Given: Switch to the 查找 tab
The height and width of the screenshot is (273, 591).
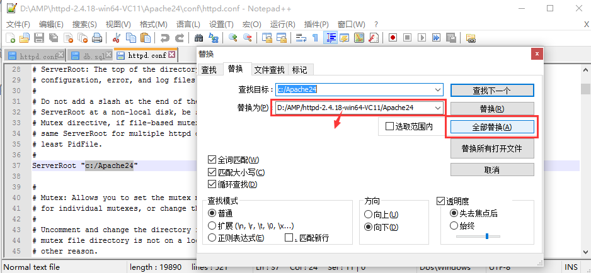Looking at the screenshot, I should (209, 70).
